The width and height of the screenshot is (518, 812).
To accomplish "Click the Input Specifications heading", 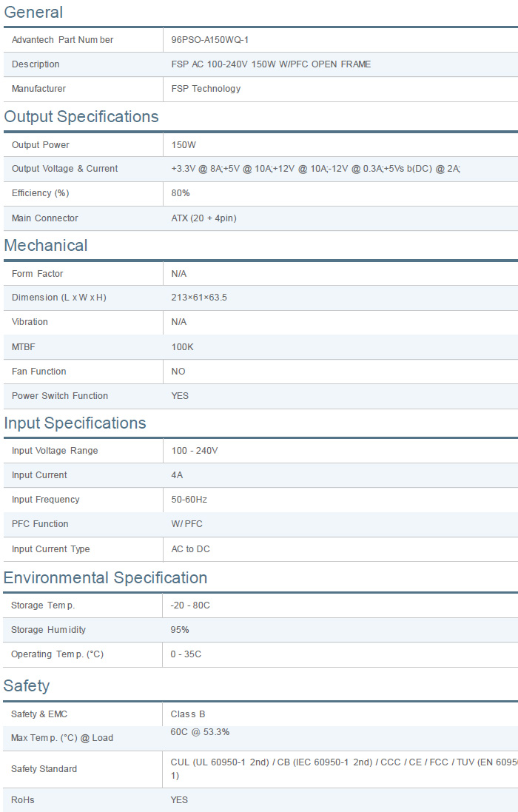I will 75,423.
